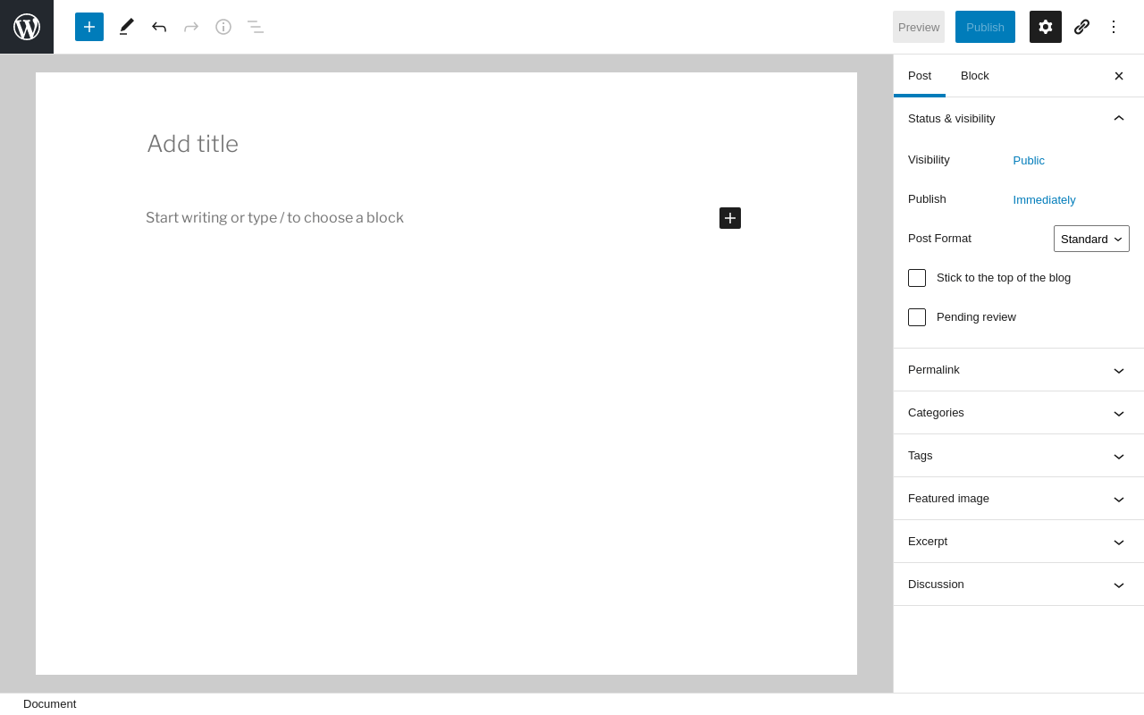The image size is (1144, 715).
Task: Click the Add title field
Action: click(x=444, y=144)
